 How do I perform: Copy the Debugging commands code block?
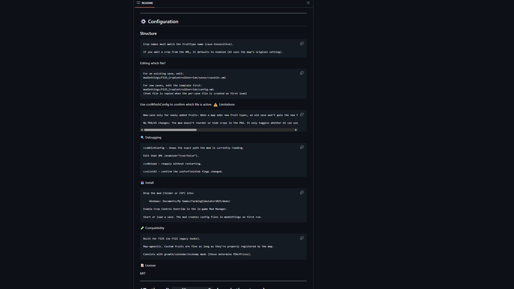pos(302,147)
